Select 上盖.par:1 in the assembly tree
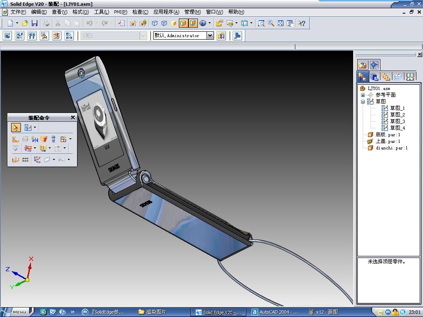The width and height of the screenshot is (423, 317). tap(387, 141)
